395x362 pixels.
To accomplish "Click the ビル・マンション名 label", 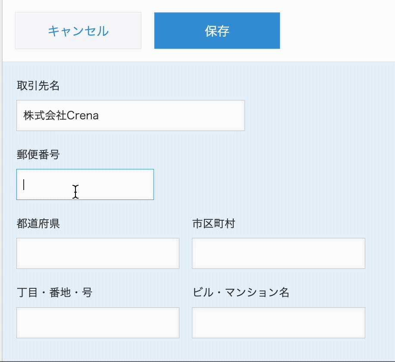I will point(241,293).
